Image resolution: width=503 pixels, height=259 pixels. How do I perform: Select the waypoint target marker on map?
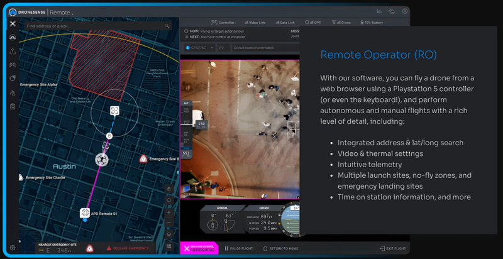point(114,111)
